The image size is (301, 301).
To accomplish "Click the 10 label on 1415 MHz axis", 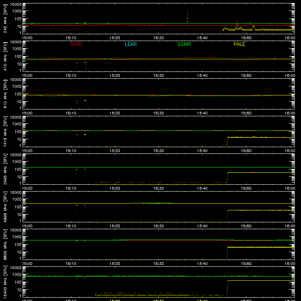I will [19, 139].
